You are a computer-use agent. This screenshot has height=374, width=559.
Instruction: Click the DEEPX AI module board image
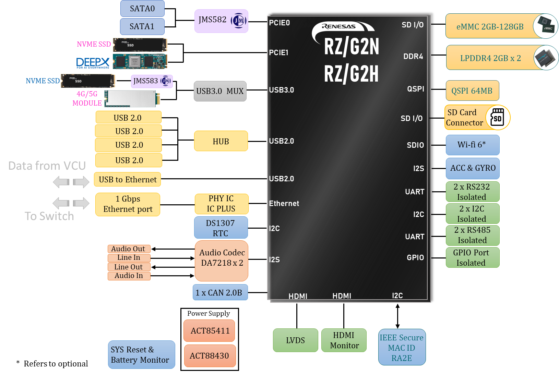(x=140, y=61)
